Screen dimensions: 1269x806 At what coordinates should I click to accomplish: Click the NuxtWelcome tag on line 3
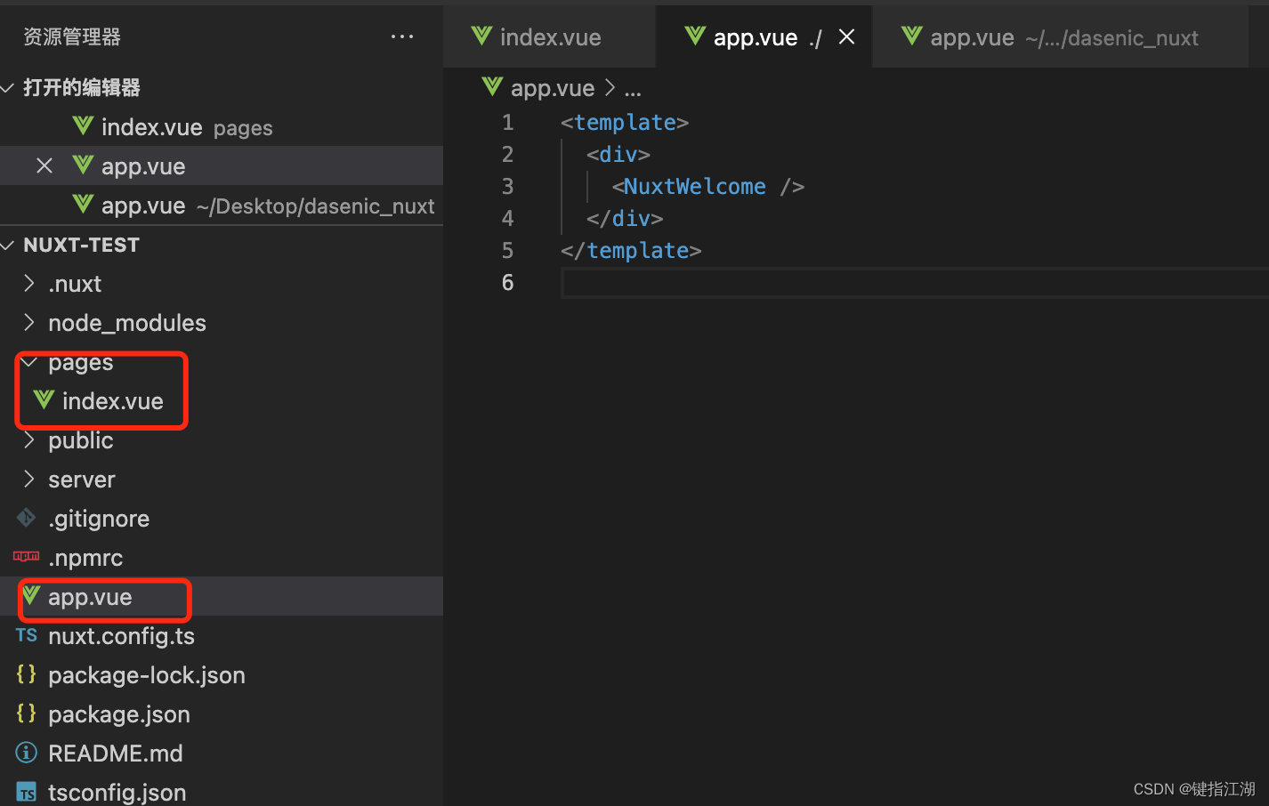[x=707, y=186]
